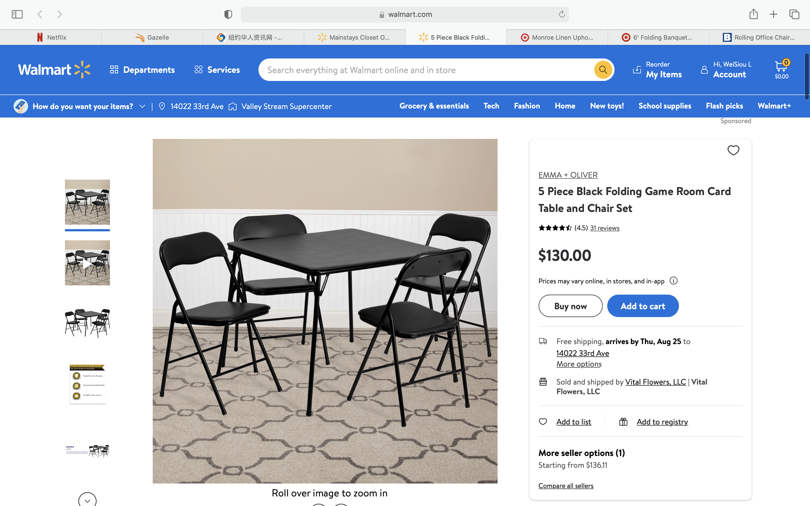Open the 31 reviews link

pyautogui.click(x=604, y=228)
